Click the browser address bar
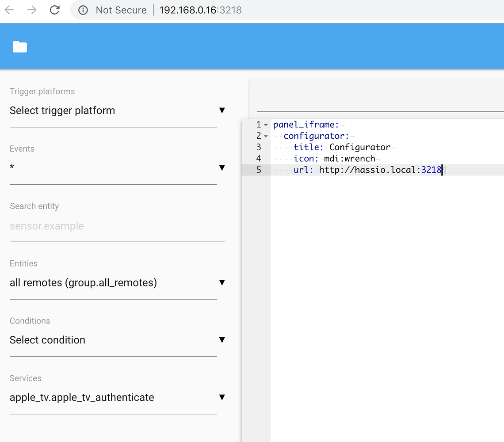Screen dimensions: 504x442 pyautogui.click(x=200, y=10)
